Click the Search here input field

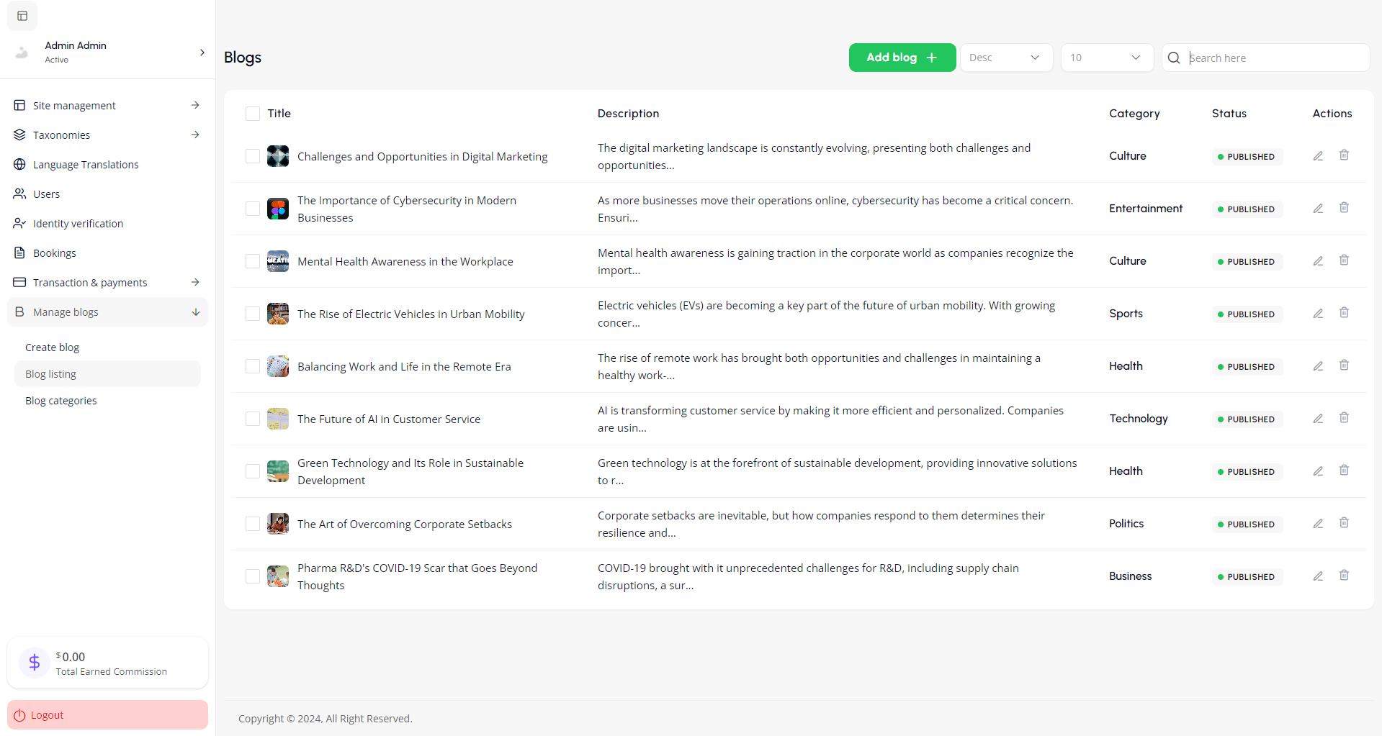point(1275,58)
